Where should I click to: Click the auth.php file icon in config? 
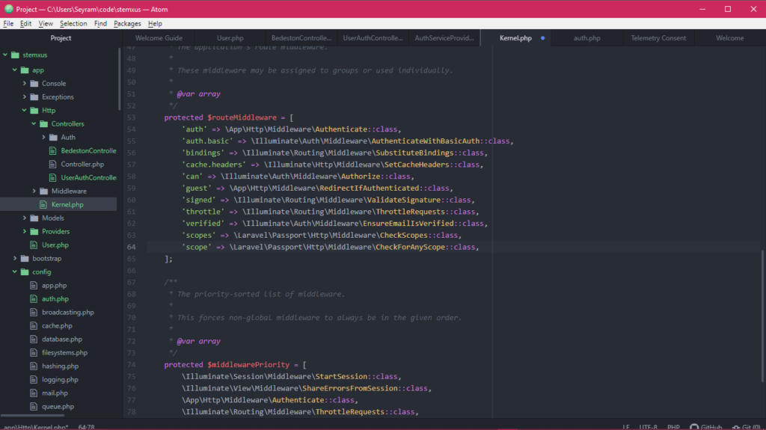pyautogui.click(x=34, y=298)
